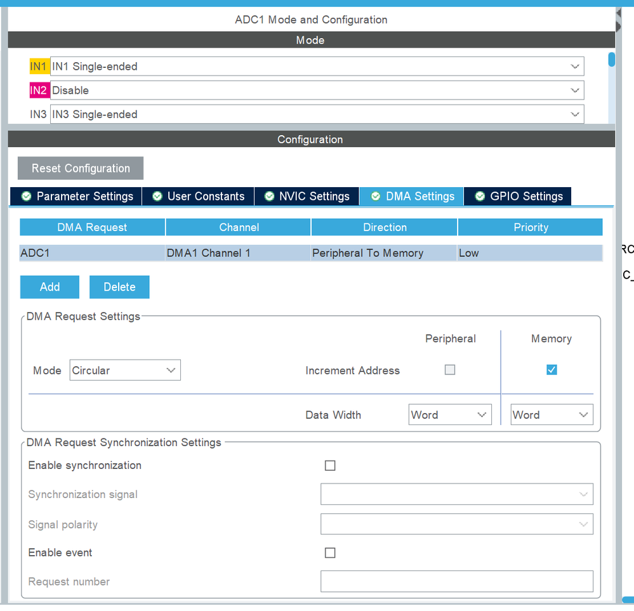The height and width of the screenshot is (611, 634).
Task: Click the green check icon on DMA Settings
Action: click(376, 196)
